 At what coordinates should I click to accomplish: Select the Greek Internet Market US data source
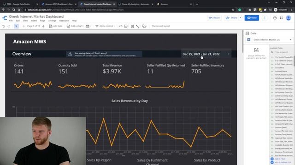click(x=272, y=40)
